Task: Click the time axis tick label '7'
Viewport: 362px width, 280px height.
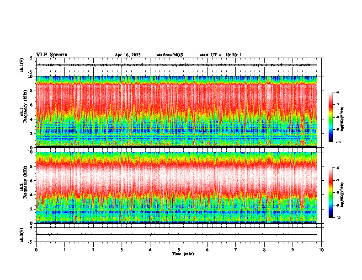Action: pos(236,250)
